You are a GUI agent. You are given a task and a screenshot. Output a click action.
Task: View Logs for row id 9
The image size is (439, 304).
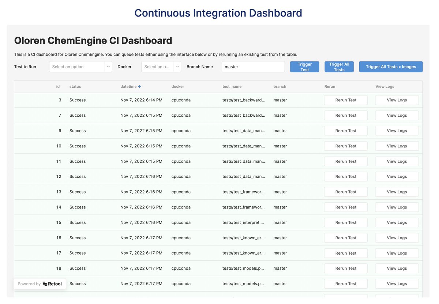397,131
